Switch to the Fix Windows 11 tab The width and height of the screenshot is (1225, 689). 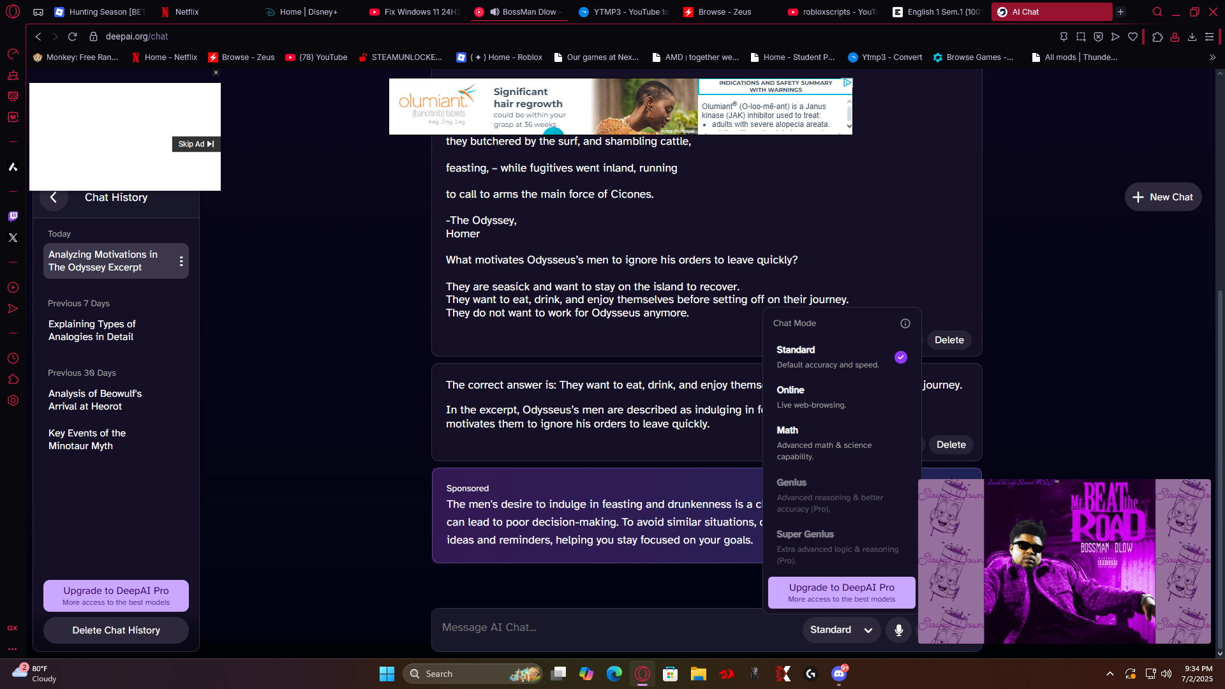coord(415,11)
